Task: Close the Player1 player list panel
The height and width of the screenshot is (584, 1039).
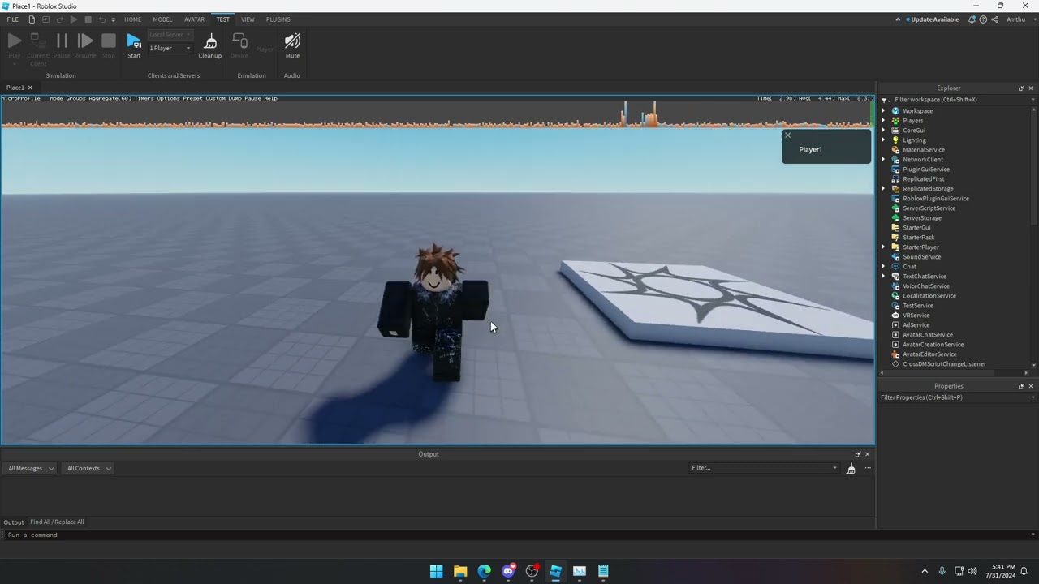Action: 787,135
